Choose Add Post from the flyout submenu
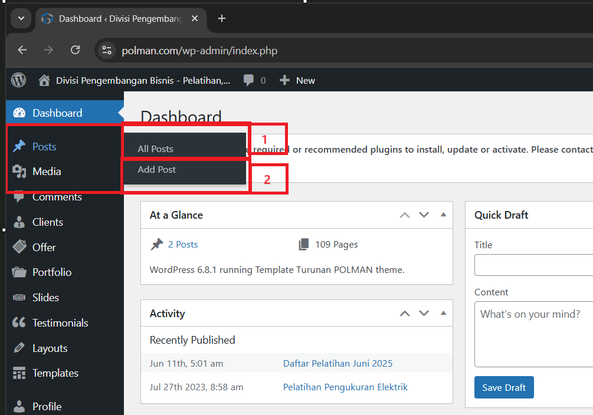This screenshot has width=593, height=415. click(156, 170)
